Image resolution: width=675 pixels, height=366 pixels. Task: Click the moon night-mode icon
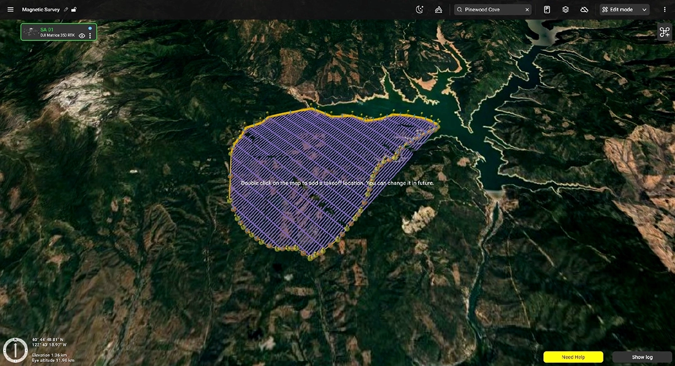click(x=420, y=9)
